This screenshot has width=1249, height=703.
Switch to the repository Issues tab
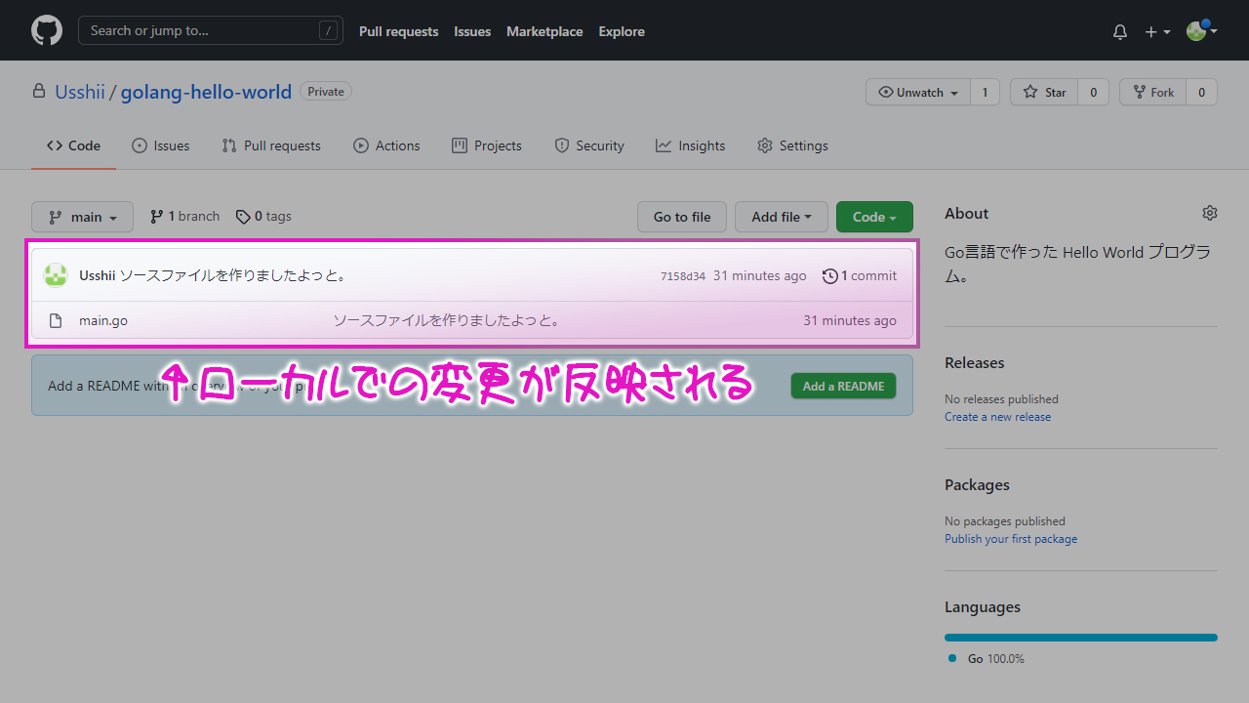161,145
